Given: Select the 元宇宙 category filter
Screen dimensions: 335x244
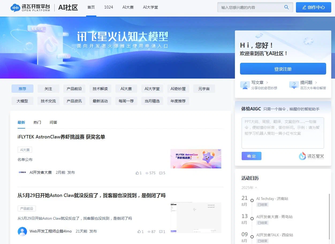Looking at the screenshot, I should click(x=204, y=89).
